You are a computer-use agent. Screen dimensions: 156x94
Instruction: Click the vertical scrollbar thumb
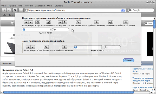[x=154, y=24]
